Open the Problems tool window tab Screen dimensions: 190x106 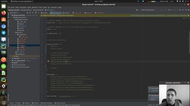pyautogui.click(x=26, y=103)
